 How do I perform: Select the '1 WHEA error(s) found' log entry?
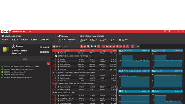[18, 72]
